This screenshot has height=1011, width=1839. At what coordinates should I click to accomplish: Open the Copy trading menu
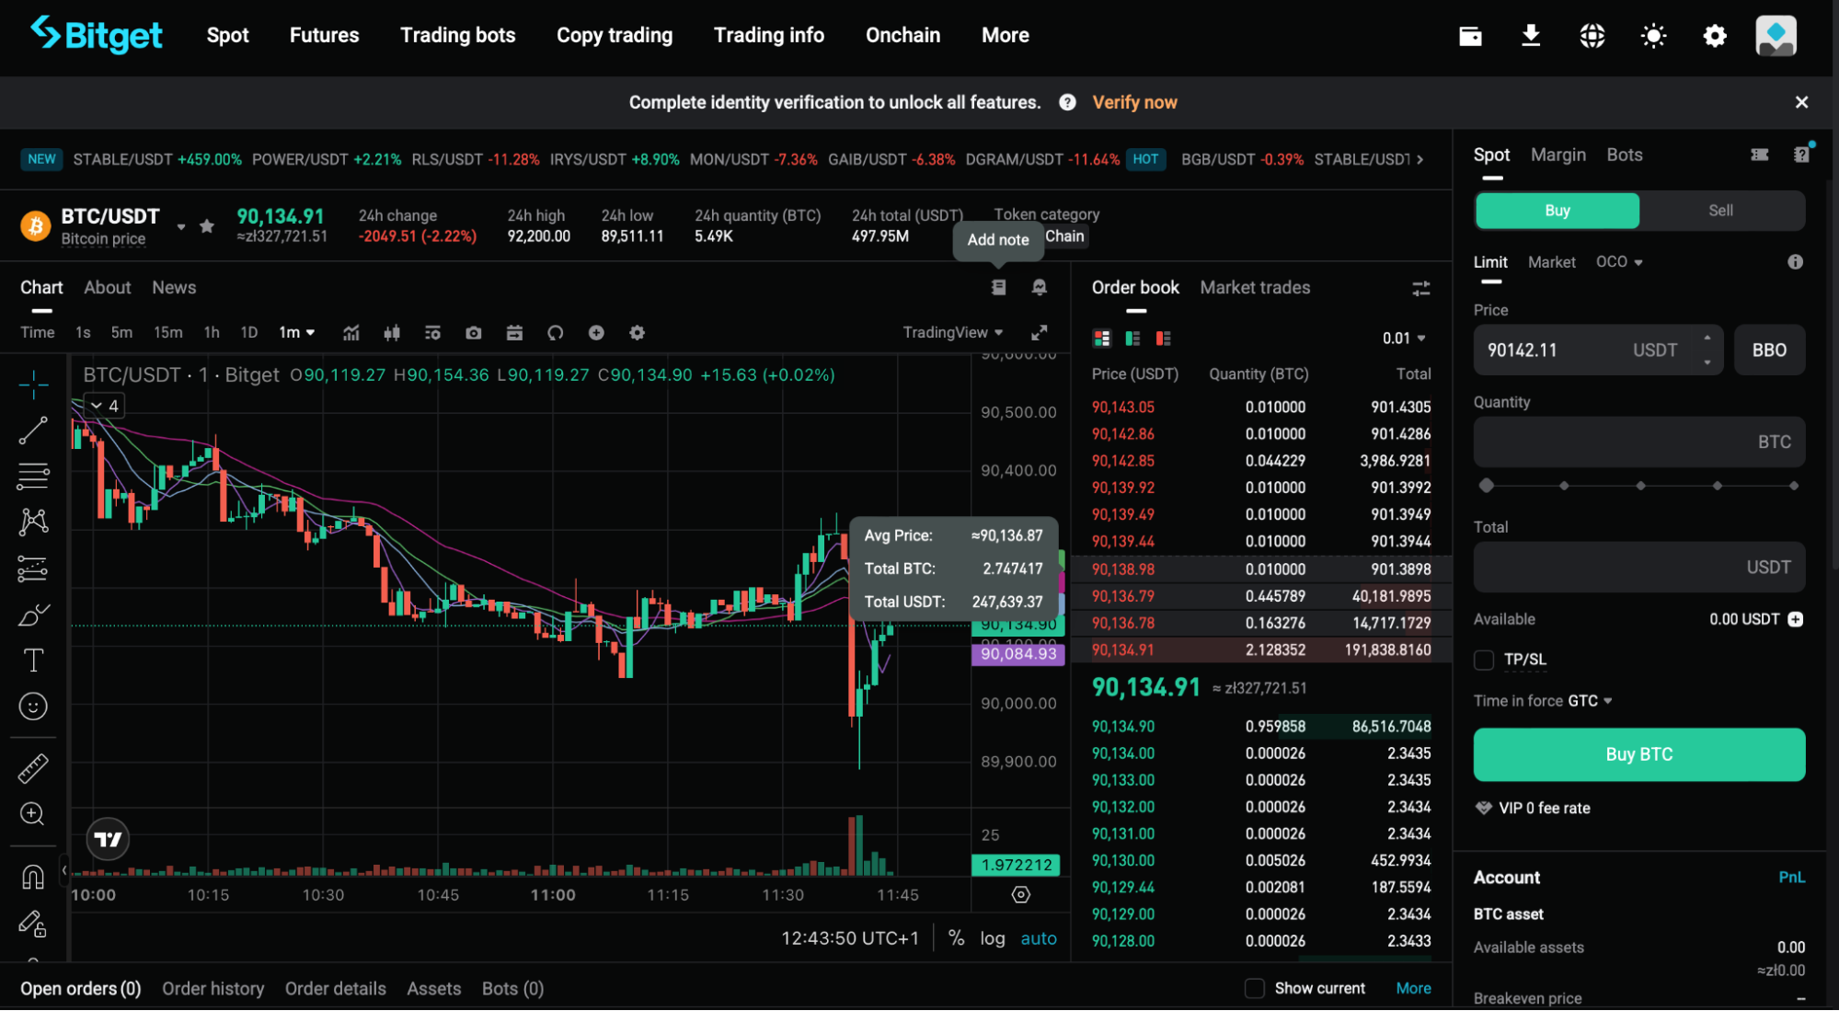tap(614, 35)
